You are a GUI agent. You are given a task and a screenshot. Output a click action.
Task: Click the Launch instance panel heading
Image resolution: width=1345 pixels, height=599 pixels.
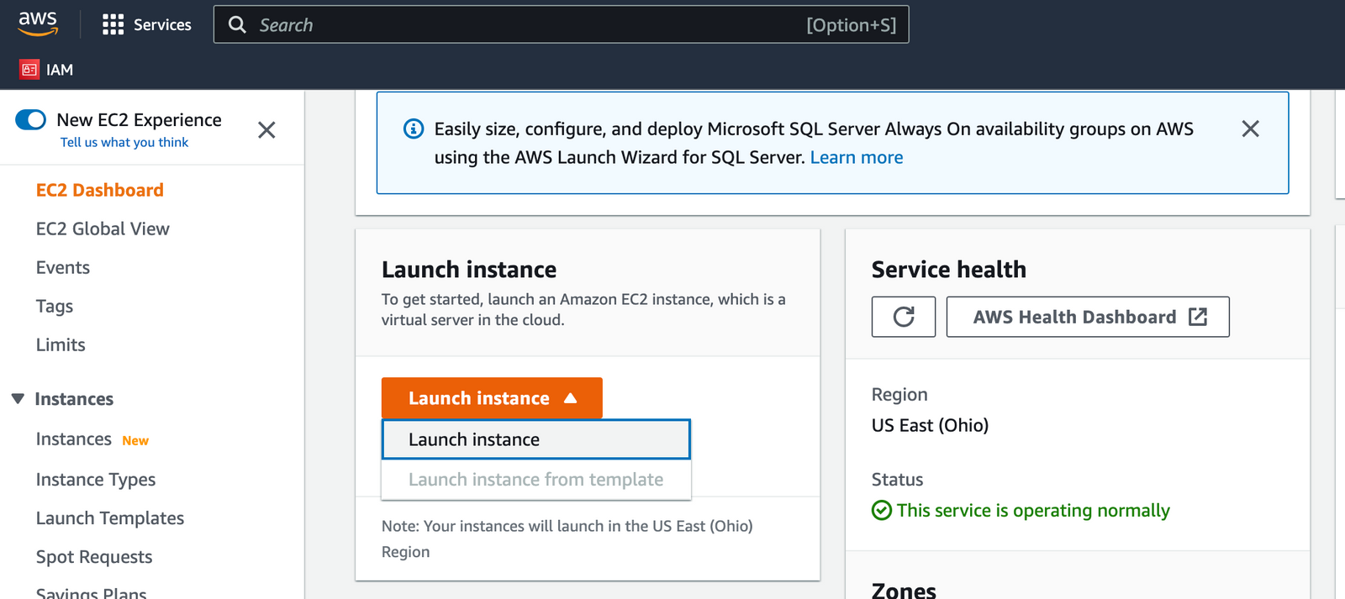point(469,270)
